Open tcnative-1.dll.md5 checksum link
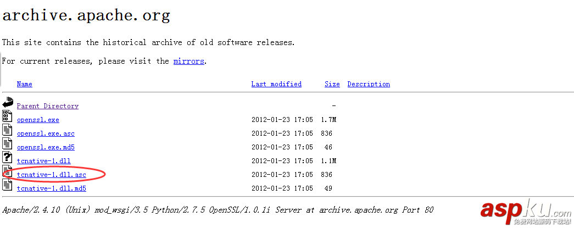574x228 pixels. [x=52, y=188]
